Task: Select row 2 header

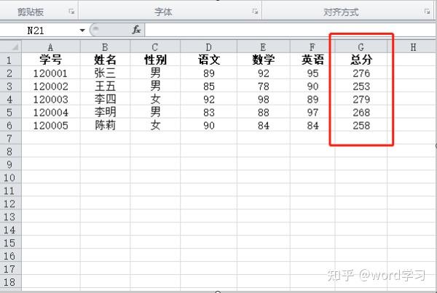Action: pos(11,73)
